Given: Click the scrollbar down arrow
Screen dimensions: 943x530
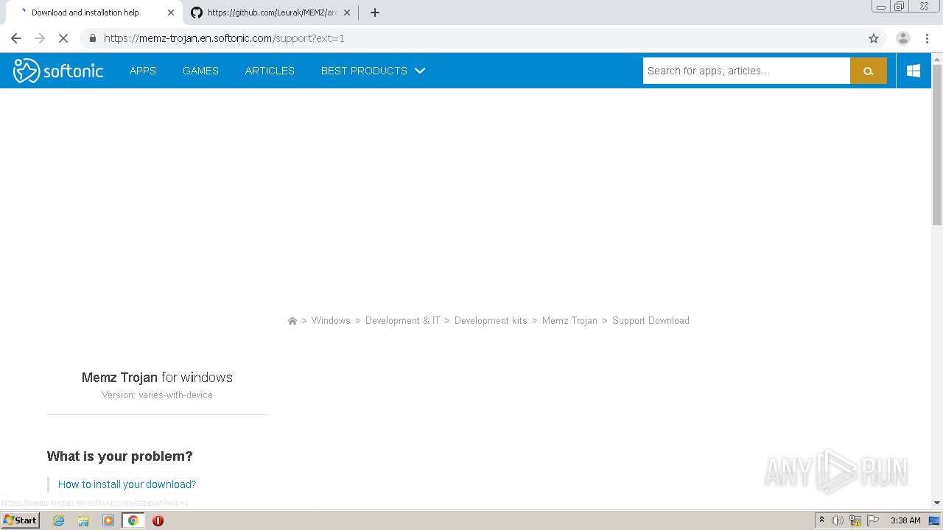Looking at the screenshot, I should [937, 503].
